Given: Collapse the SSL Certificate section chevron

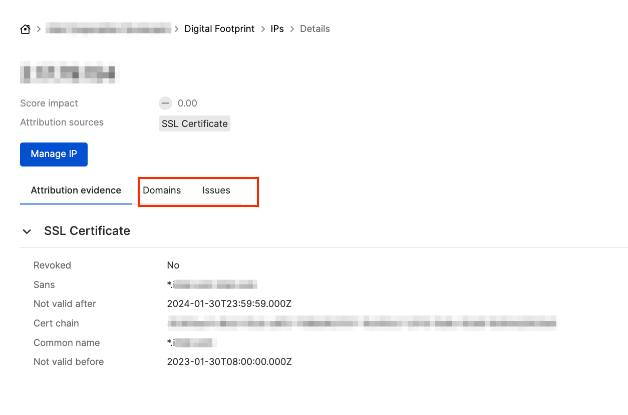Looking at the screenshot, I should point(27,231).
